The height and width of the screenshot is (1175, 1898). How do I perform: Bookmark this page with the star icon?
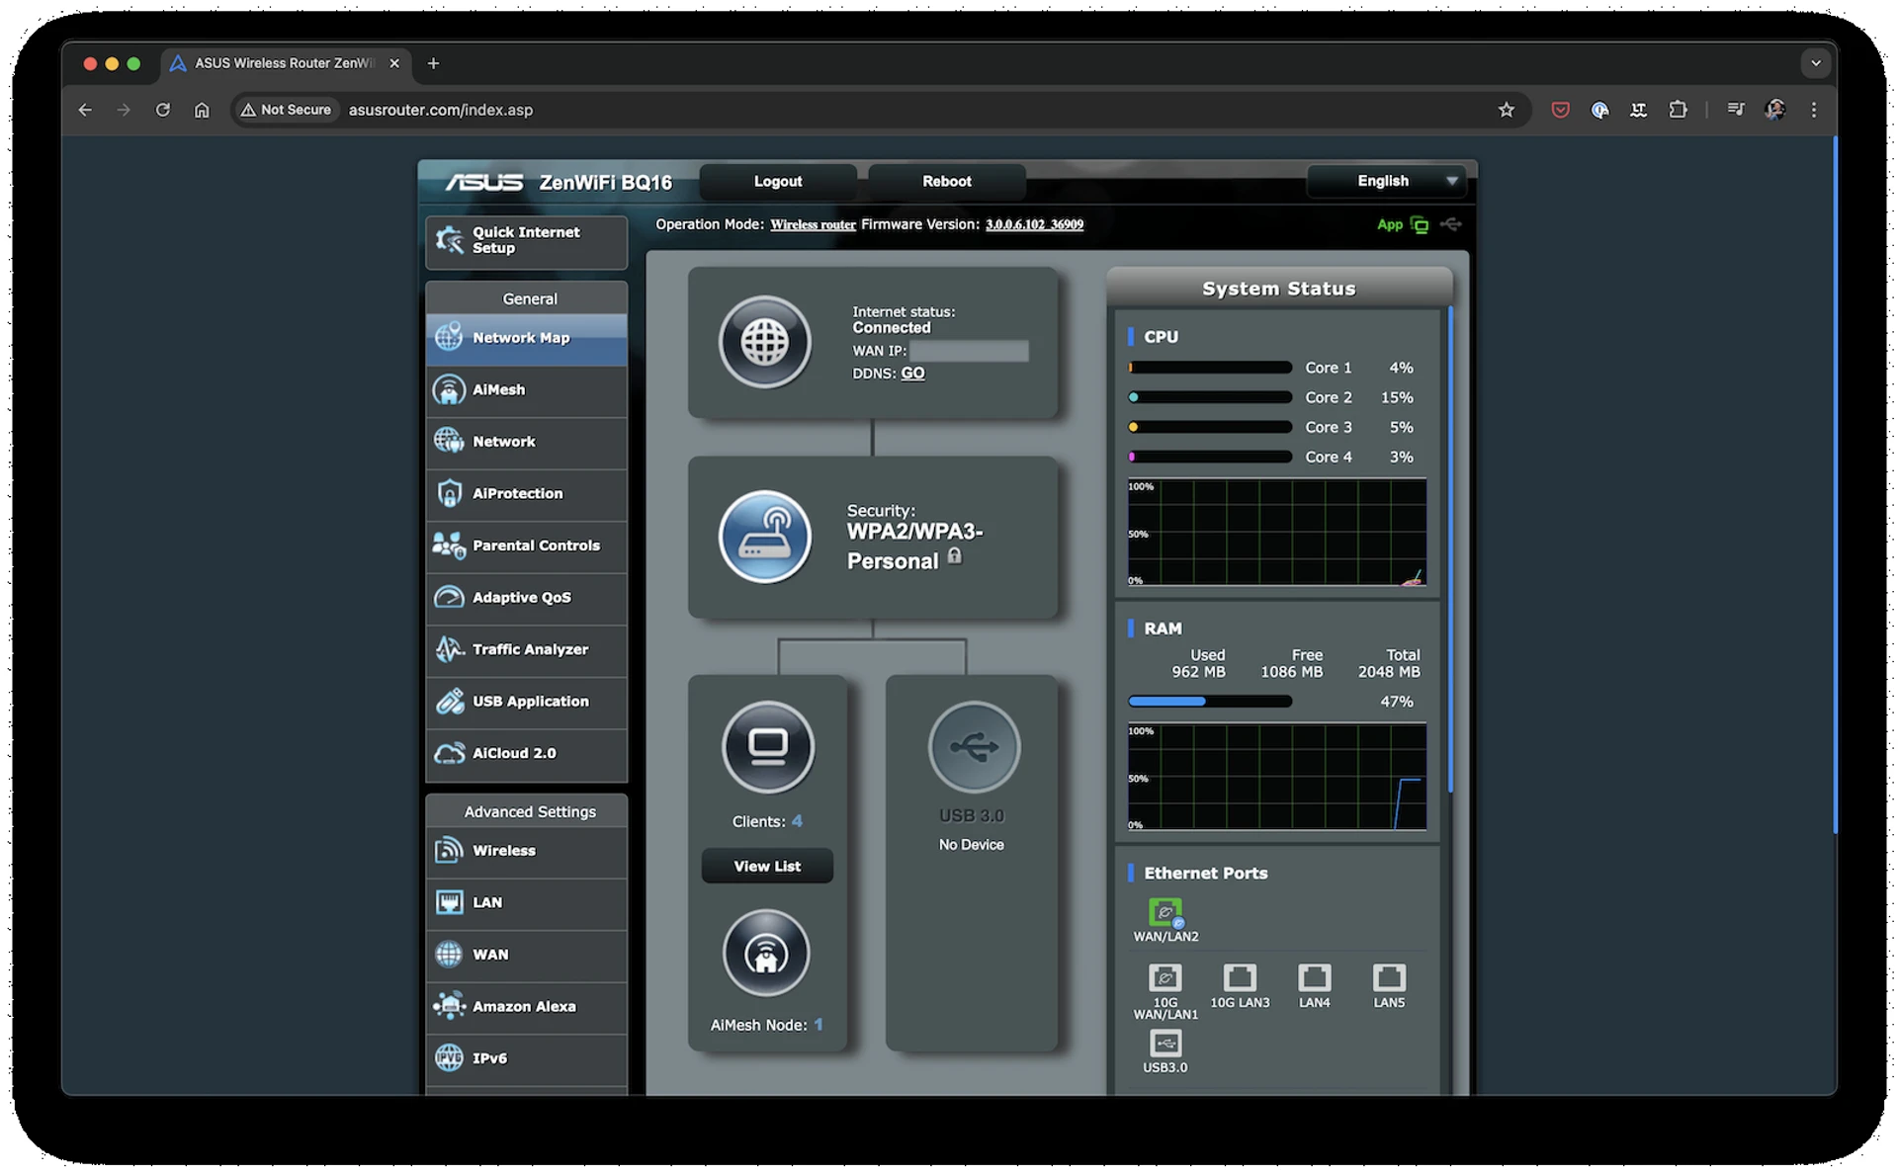tap(1506, 110)
